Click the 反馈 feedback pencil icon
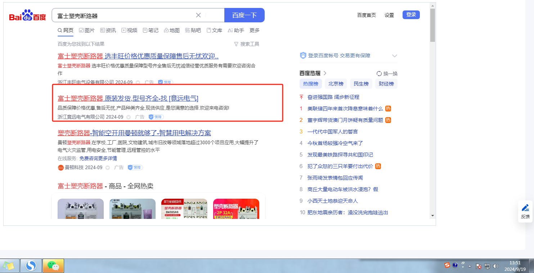Viewport: 534px width, 273px height. (x=525, y=208)
